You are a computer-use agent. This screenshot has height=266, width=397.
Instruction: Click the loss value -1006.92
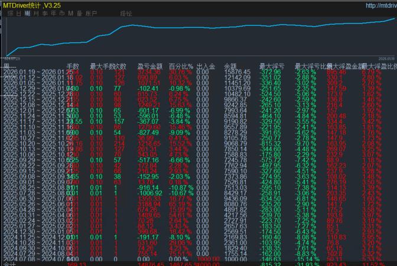point(149,193)
